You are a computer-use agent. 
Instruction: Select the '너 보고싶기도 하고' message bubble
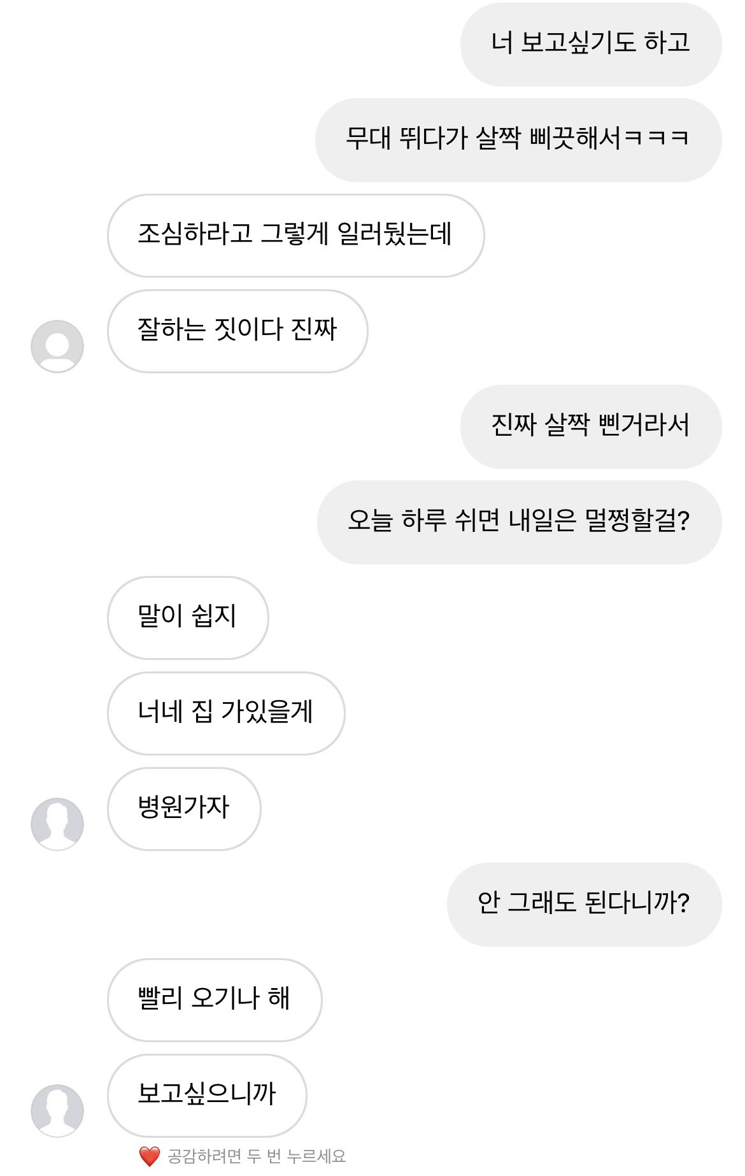point(590,44)
